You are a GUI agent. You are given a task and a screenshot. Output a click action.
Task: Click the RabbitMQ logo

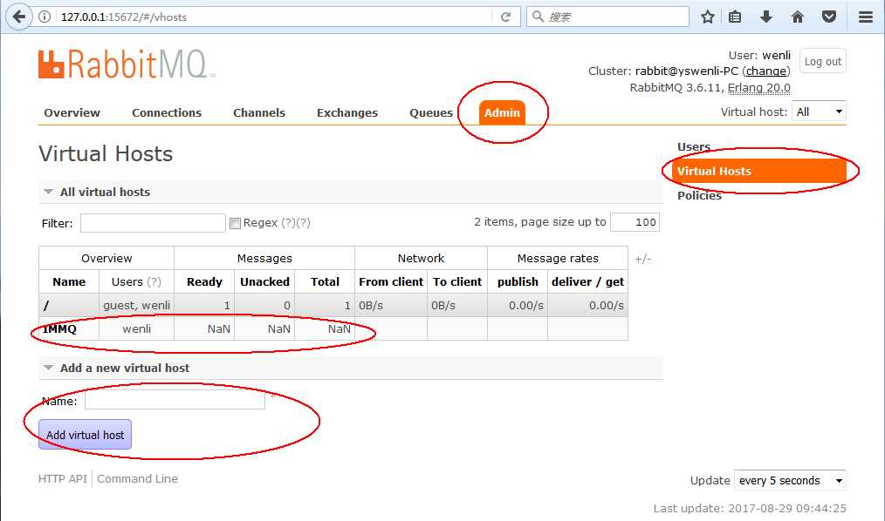point(127,64)
